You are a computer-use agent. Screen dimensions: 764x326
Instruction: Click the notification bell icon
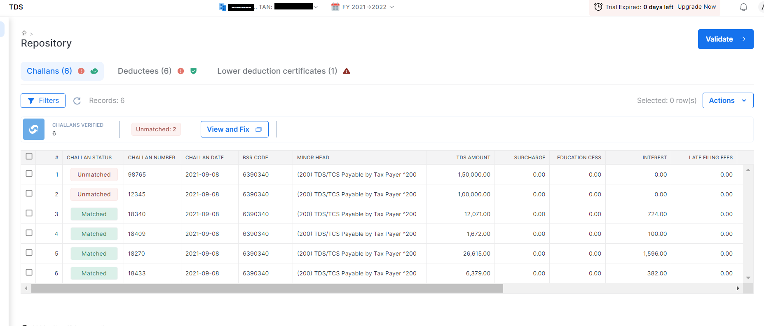point(743,7)
